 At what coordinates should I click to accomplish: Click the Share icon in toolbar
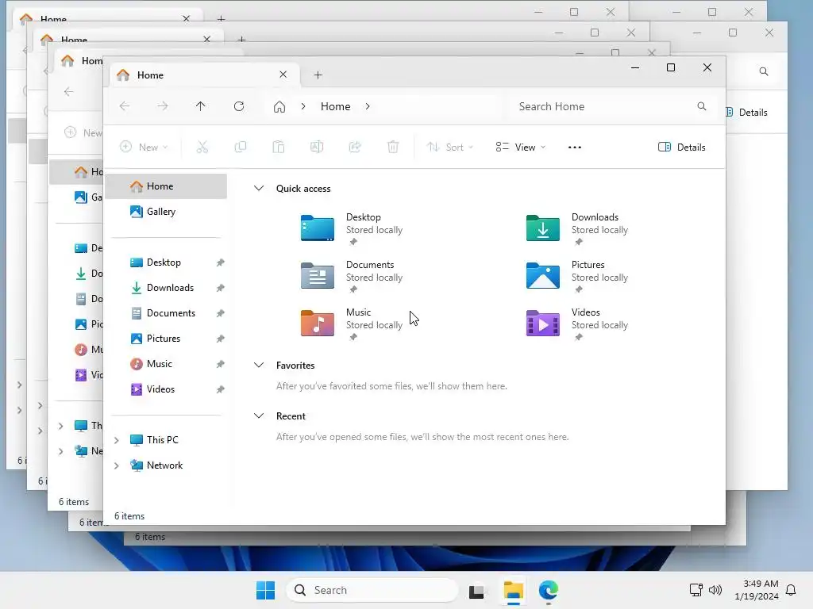(x=355, y=147)
